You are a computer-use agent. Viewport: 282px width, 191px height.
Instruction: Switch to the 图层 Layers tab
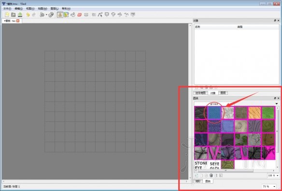tap(223, 93)
